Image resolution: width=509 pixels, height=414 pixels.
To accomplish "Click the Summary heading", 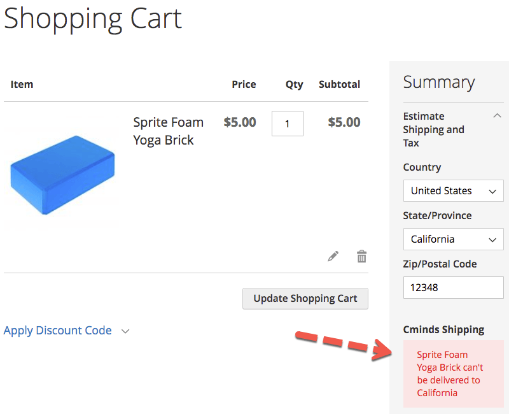I will pyautogui.click(x=439, y=82).
